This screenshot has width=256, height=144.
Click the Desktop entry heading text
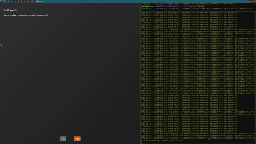[x=10, y=10]
